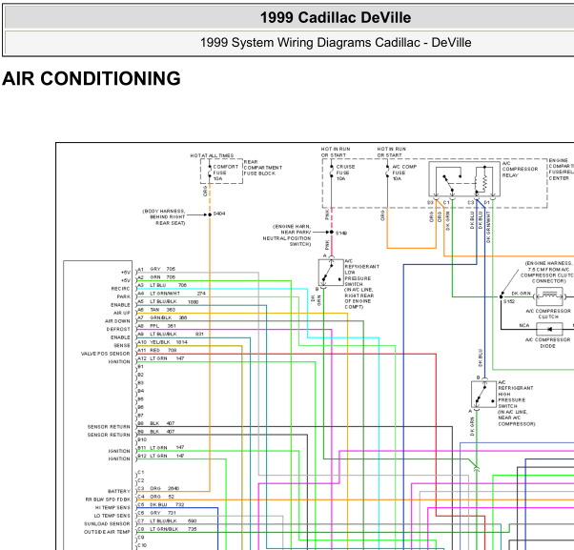This screenshot has height=550, width=574.
Task: Click pin A11 RED label
Action: [x=157, y=350]
